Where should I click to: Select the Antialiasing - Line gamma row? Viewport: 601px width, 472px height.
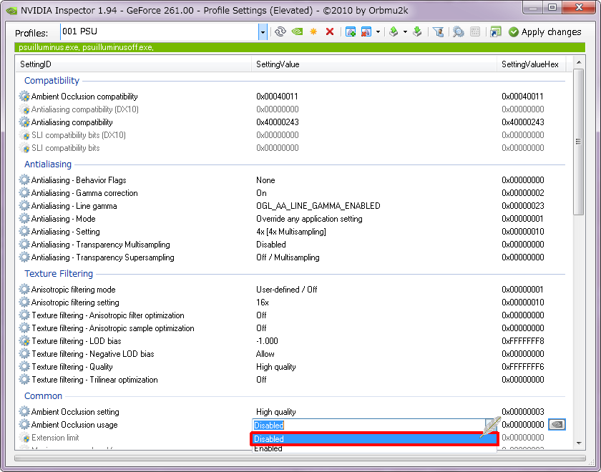74,206
